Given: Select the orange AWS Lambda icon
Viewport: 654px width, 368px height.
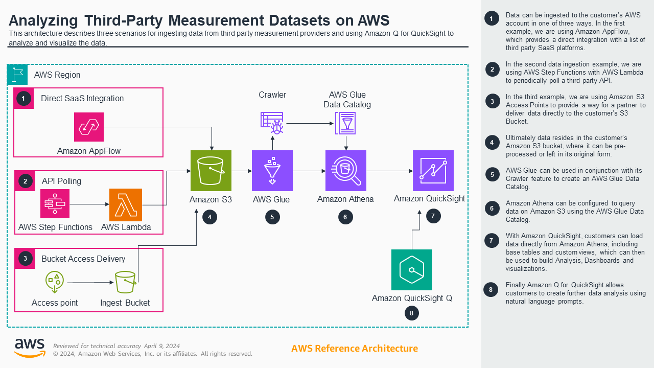Looking at the screenshot, I should (126, 205).
